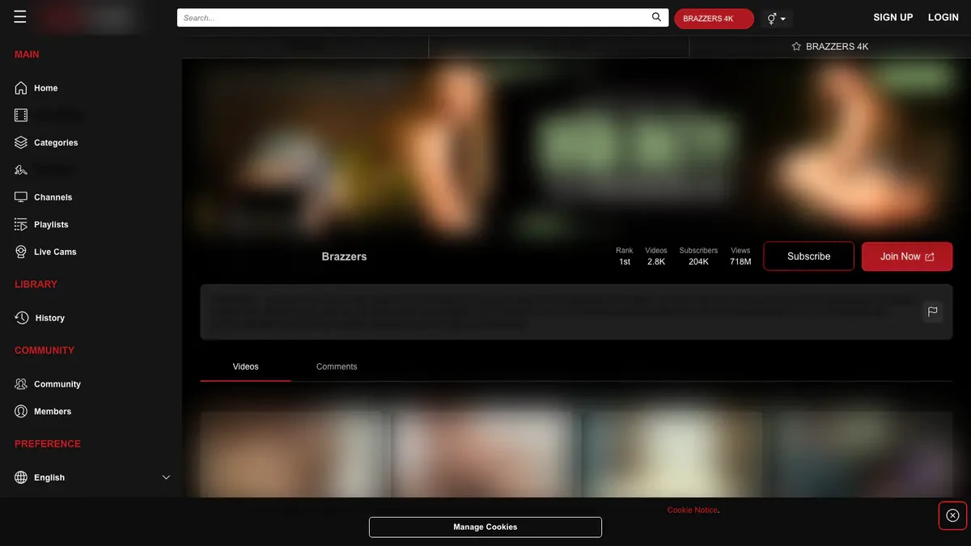Click SIGN UP in the header
Viewport: 971px width, 546px height.
[893, 18]
